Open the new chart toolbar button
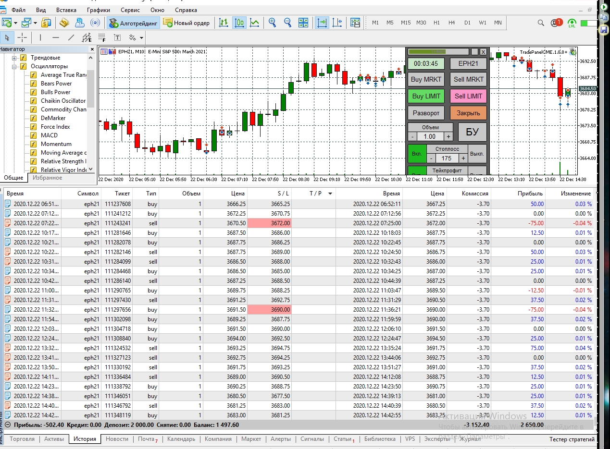 point(7,23)
